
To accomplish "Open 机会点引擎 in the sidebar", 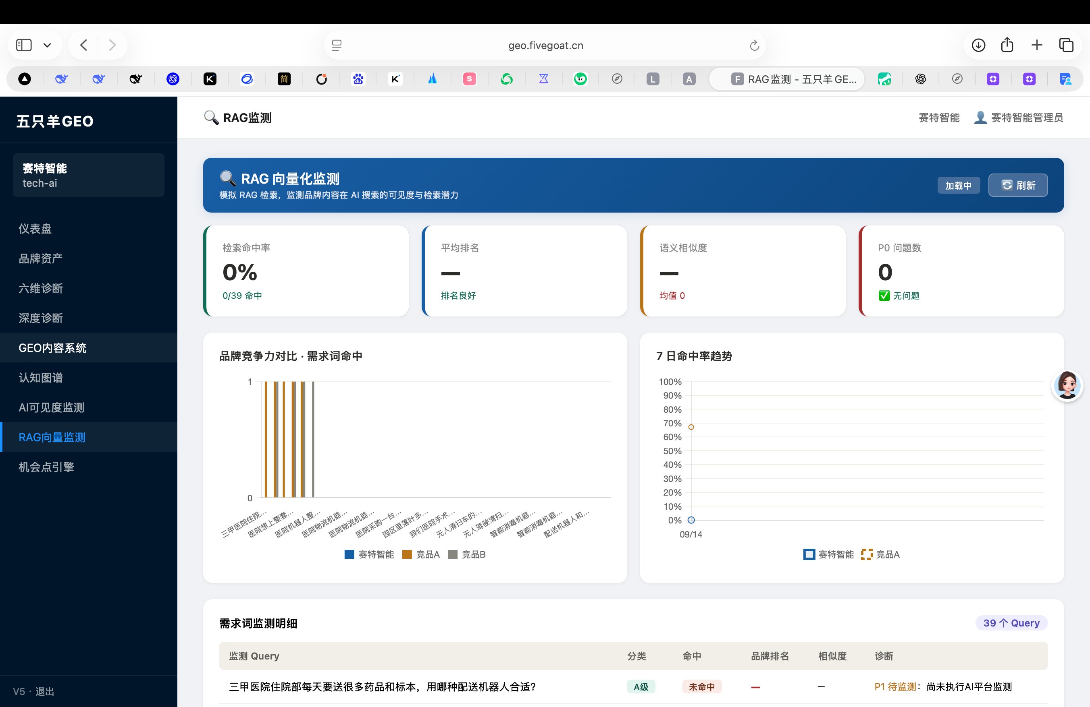I will tap(88, 467).
